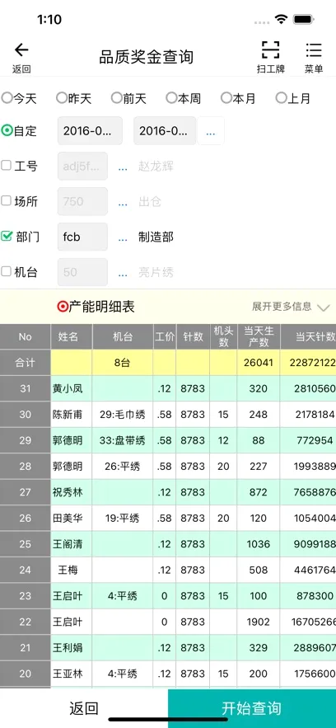
Task: Select the 今天 radio button
Action: pos(7,98)
